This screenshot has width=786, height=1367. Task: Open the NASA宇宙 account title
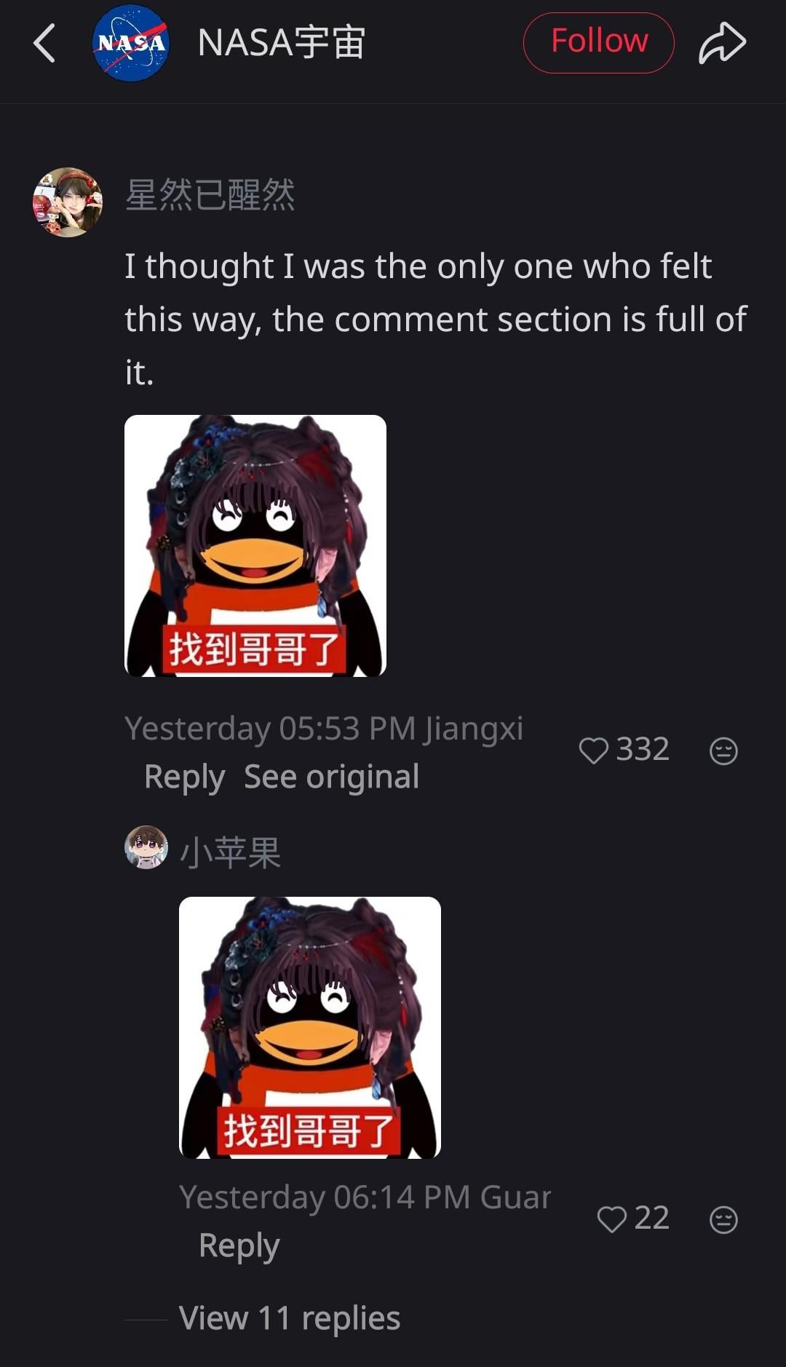click(282, 43)
